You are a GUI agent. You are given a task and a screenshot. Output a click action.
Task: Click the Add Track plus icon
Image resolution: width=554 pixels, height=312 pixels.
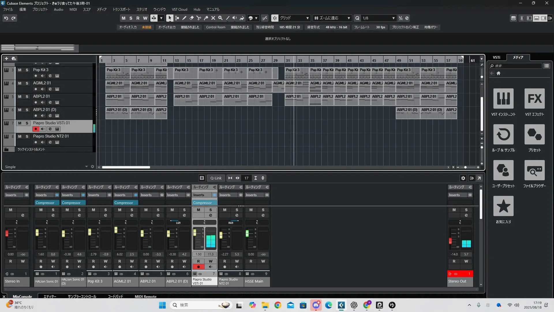6,59
